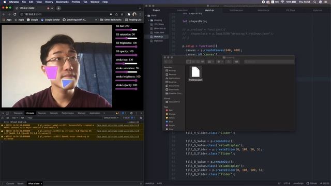Open the Project tab in editor
The height and width of the screenshot is (186, 331).
pyautogui.click(x=156, y=10)
